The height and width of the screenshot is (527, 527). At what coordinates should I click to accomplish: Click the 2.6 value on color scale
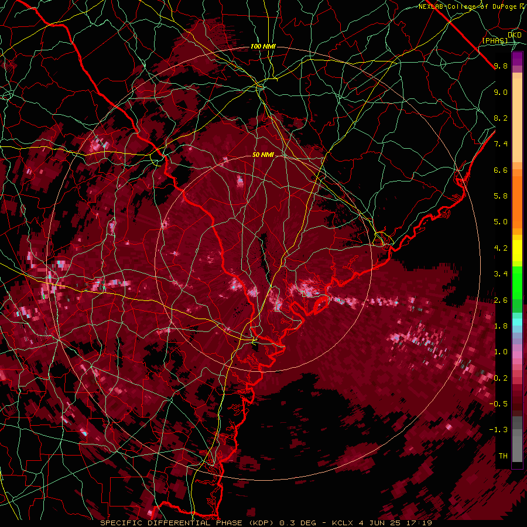(501, 300)
